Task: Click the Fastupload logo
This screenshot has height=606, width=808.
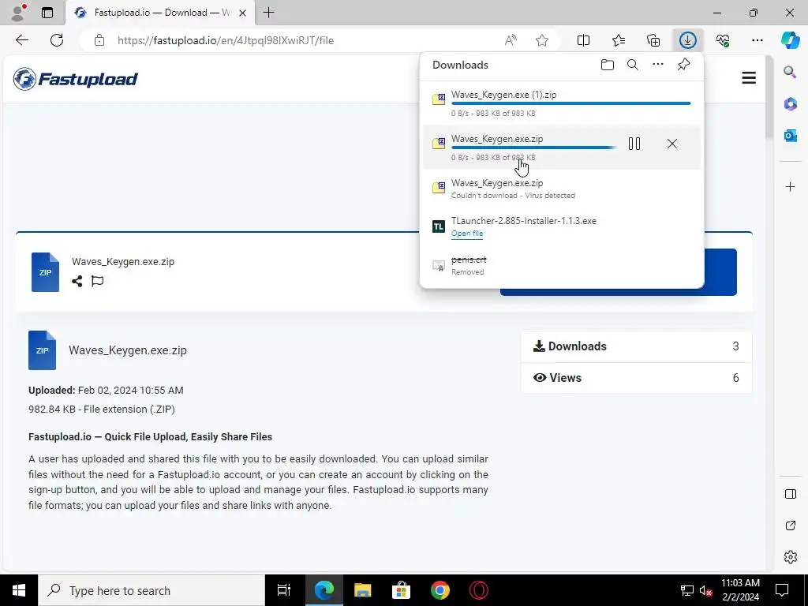Action: 76,79
